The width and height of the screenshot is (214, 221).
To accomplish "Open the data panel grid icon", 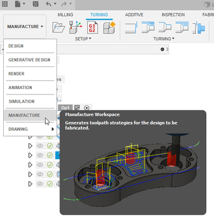I will [x=5, y=4].
